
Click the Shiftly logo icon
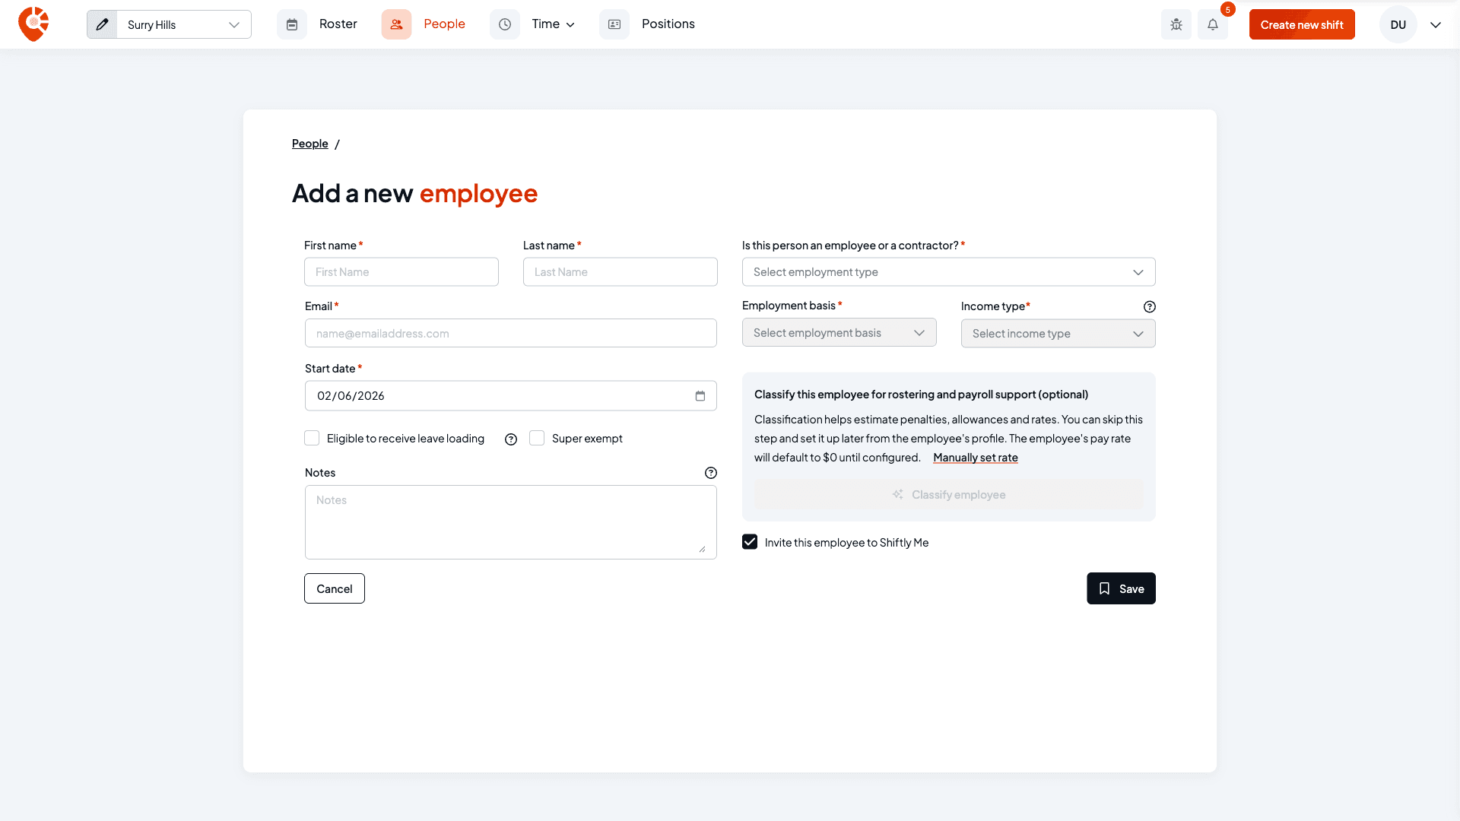coord(33,24)
